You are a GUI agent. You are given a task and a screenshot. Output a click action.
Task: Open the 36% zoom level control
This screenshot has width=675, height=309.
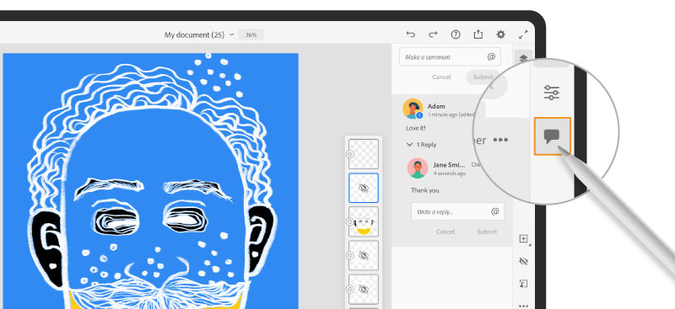tap(251, 35)
